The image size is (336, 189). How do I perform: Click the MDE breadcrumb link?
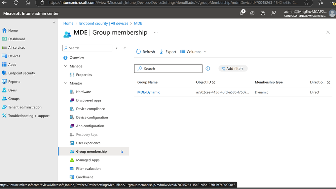pyautogui.click(x=138, y=23)
